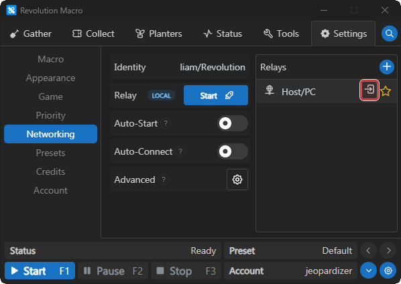Minimize the Revolution Macro window
This screenshot has width=401, height=284.
pos(324,10)
